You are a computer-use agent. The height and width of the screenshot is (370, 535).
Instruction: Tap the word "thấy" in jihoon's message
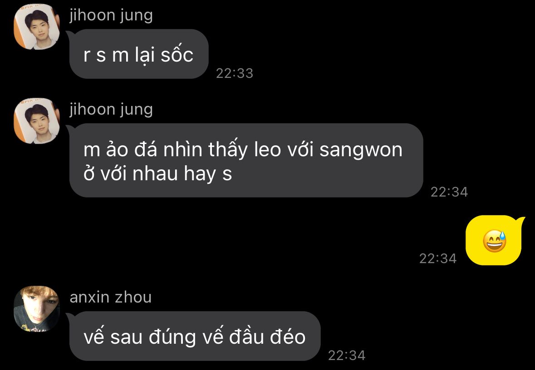pyautogui.click(x=228, y=149)
